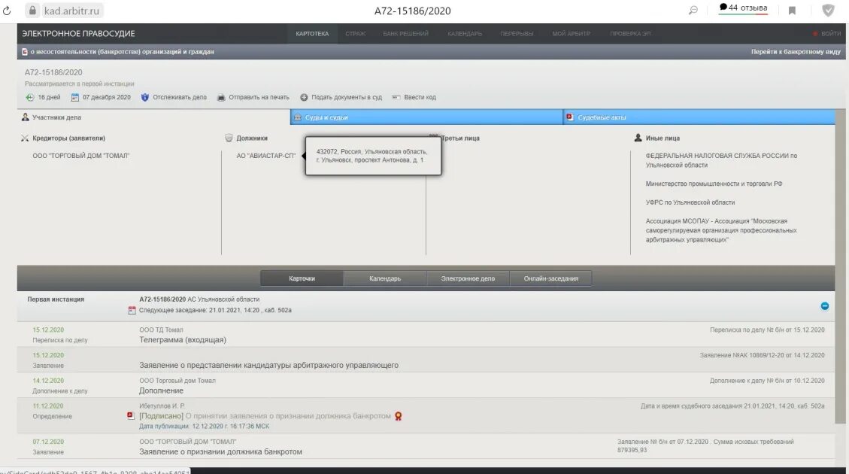Viewport: 849px width, 474px height.
Task: Click the code icon beside Ввести код
Action: coord(396,98)
